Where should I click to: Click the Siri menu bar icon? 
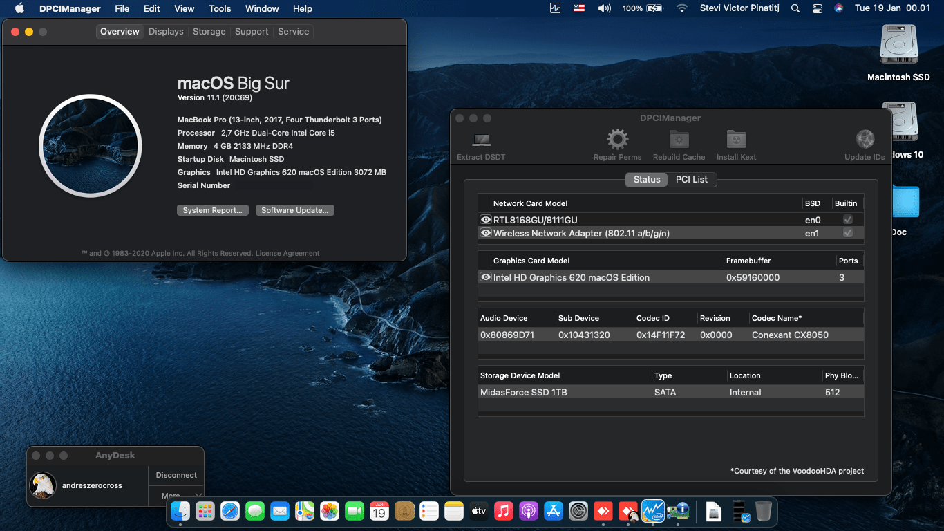(x=838, y=8)
